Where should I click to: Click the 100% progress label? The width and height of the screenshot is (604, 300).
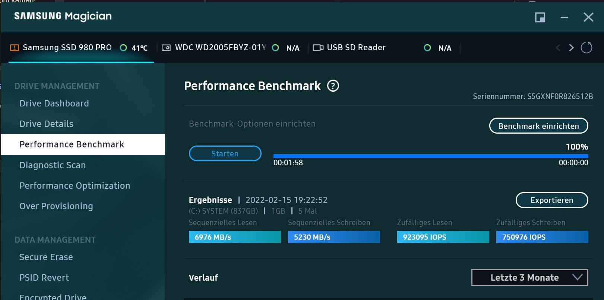click(577, 147)
